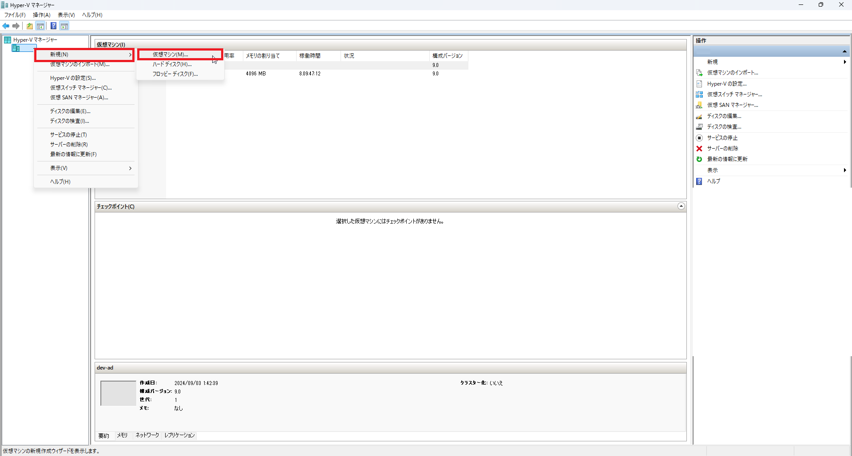Click the Back arrow toolbar icon
This screenshot has width=852, height=456.
(x=6, y=26)
